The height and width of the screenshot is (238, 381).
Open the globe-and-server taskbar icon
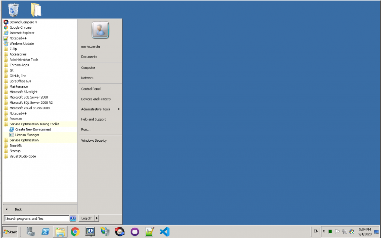coord(105,232)
